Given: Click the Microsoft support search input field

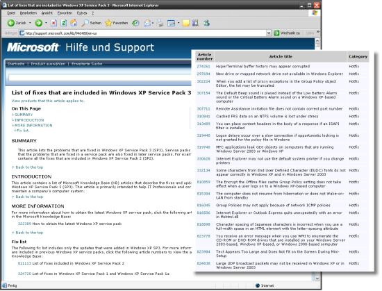Looking at the screenshot, I should pyautogui.click(x=100, y=78).
